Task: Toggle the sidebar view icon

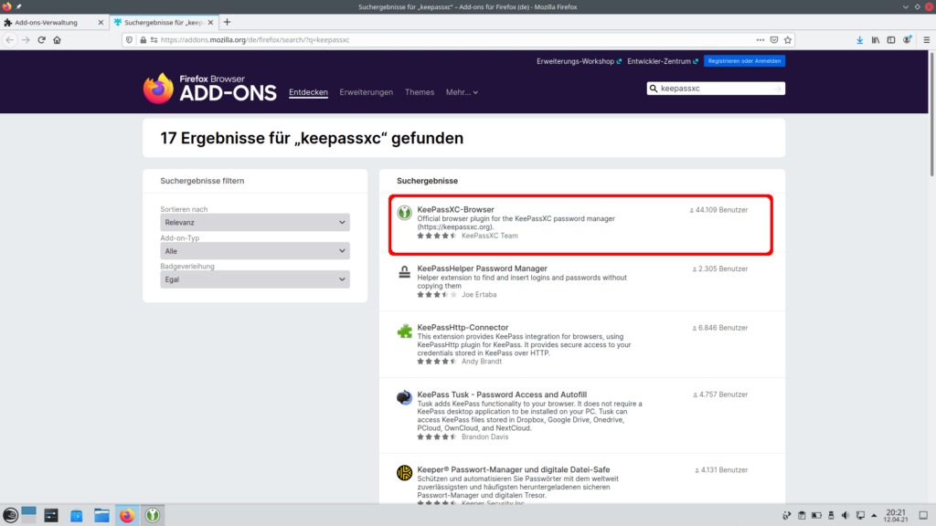Action: [x=890, y=40]
